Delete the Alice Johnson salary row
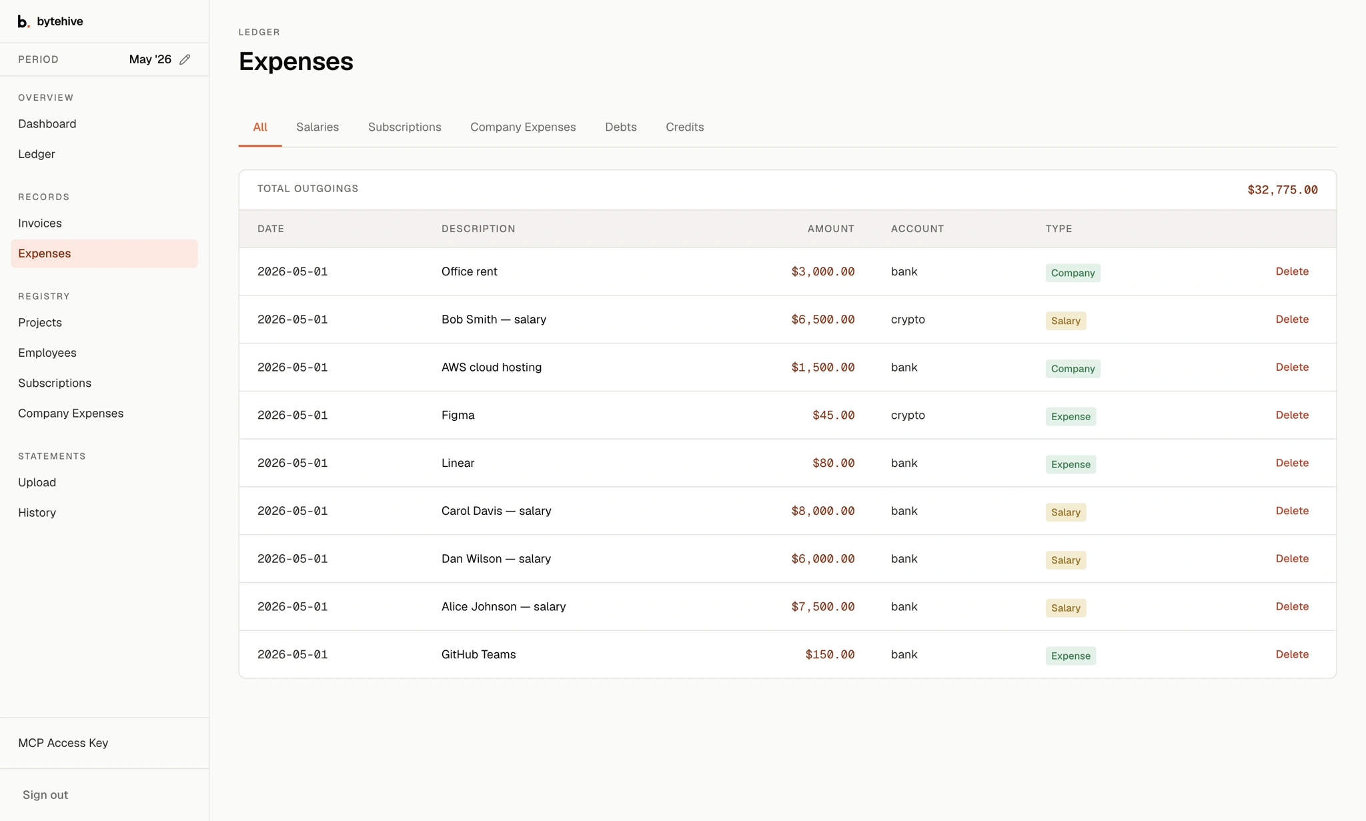 click(1292, 607)
